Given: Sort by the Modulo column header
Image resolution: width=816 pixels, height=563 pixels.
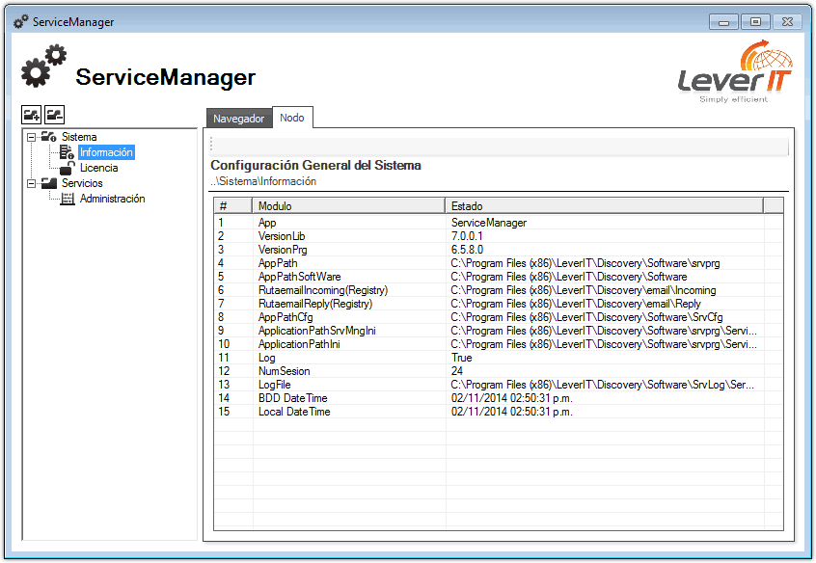Looking at the screenshot, I should pyautogui.click(x=348, y=206).
